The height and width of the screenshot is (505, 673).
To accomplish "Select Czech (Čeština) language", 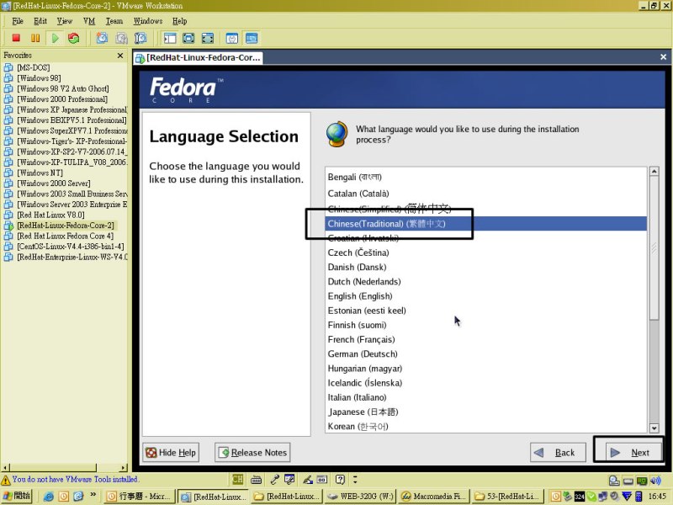I will point(486,252).
